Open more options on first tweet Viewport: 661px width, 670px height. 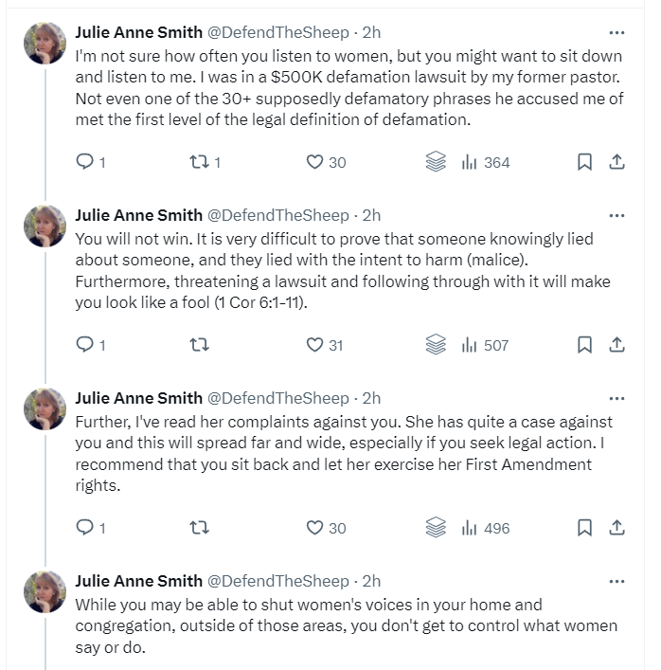coord(616,32)
